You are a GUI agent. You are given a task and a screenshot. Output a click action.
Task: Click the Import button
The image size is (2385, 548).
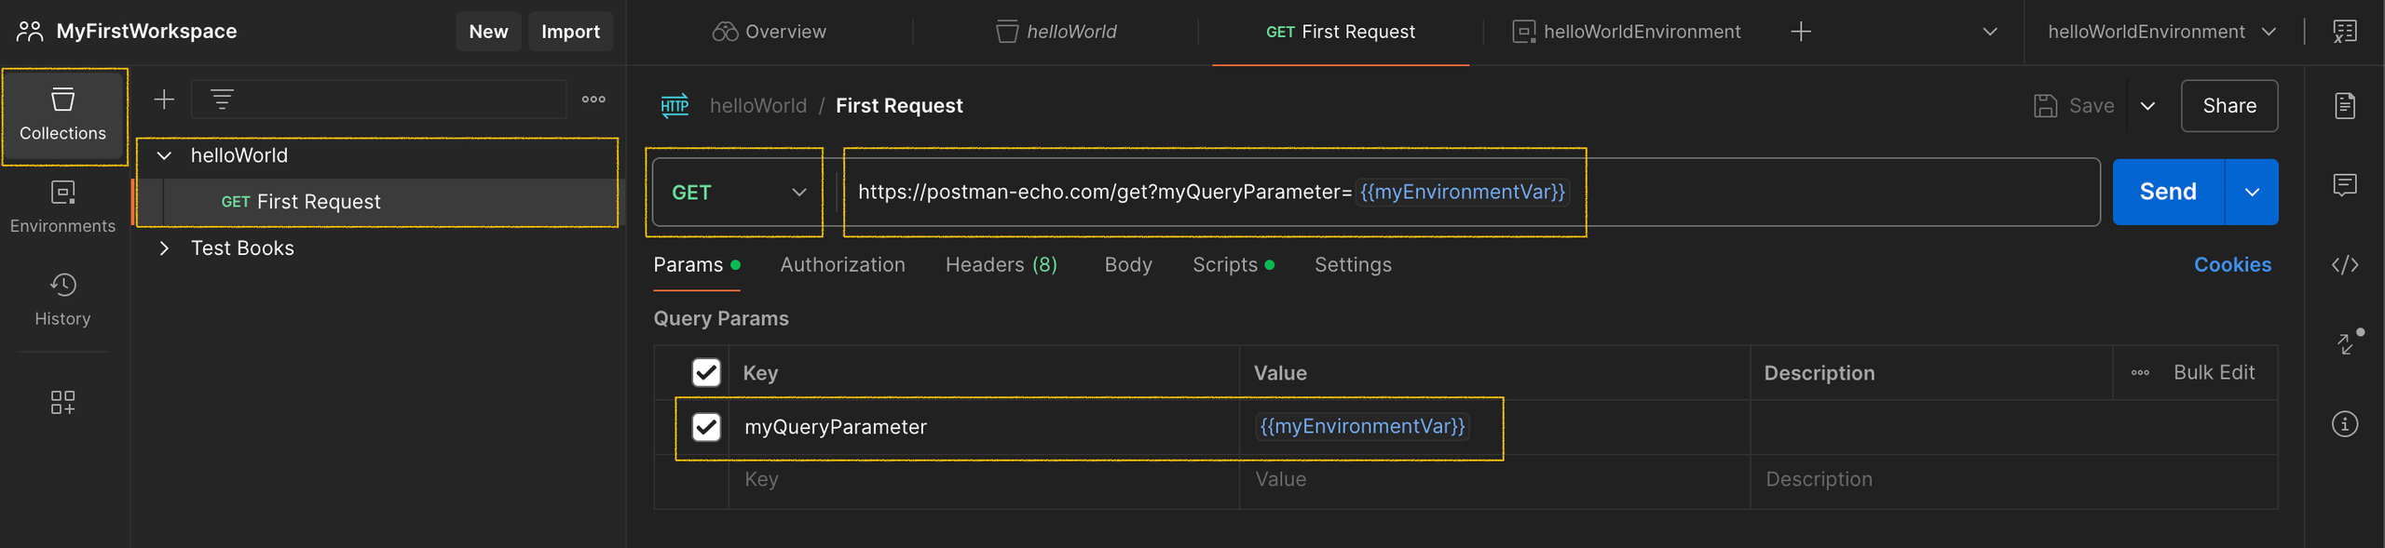[x=570, y=32]
